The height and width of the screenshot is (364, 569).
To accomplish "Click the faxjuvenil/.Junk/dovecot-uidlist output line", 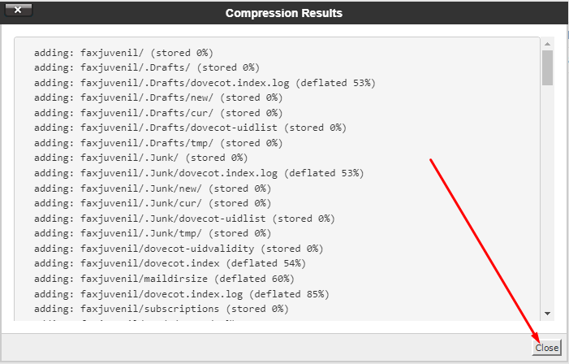I will click(184, 219).
